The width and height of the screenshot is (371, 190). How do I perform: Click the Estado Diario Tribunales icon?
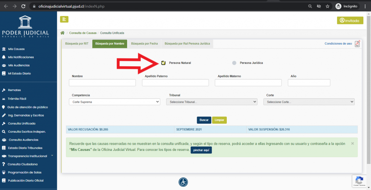point(4,148)
